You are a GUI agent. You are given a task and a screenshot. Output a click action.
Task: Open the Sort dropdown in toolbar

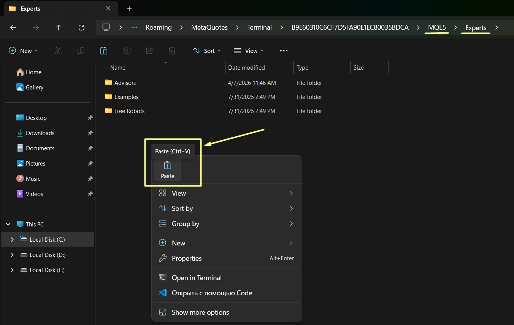coord(207,51)
